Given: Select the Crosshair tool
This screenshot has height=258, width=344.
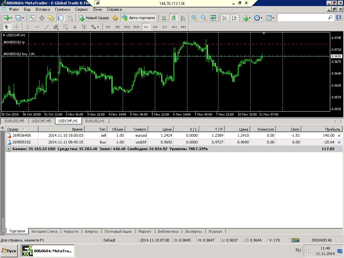Looking at the screenshot, I should pos(16,27).
